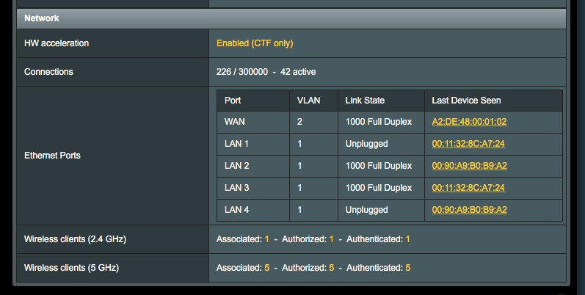Click the Port column header
The width and height of the screenshot is (585, 295).
pyautogui.click(x=233, y=100)
